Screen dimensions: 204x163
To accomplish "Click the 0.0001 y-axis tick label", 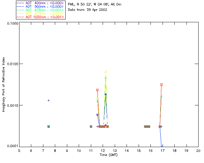I will tap(13, 146).
